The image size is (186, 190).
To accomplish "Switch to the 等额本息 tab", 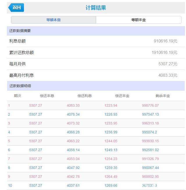I will click(53, 20).
